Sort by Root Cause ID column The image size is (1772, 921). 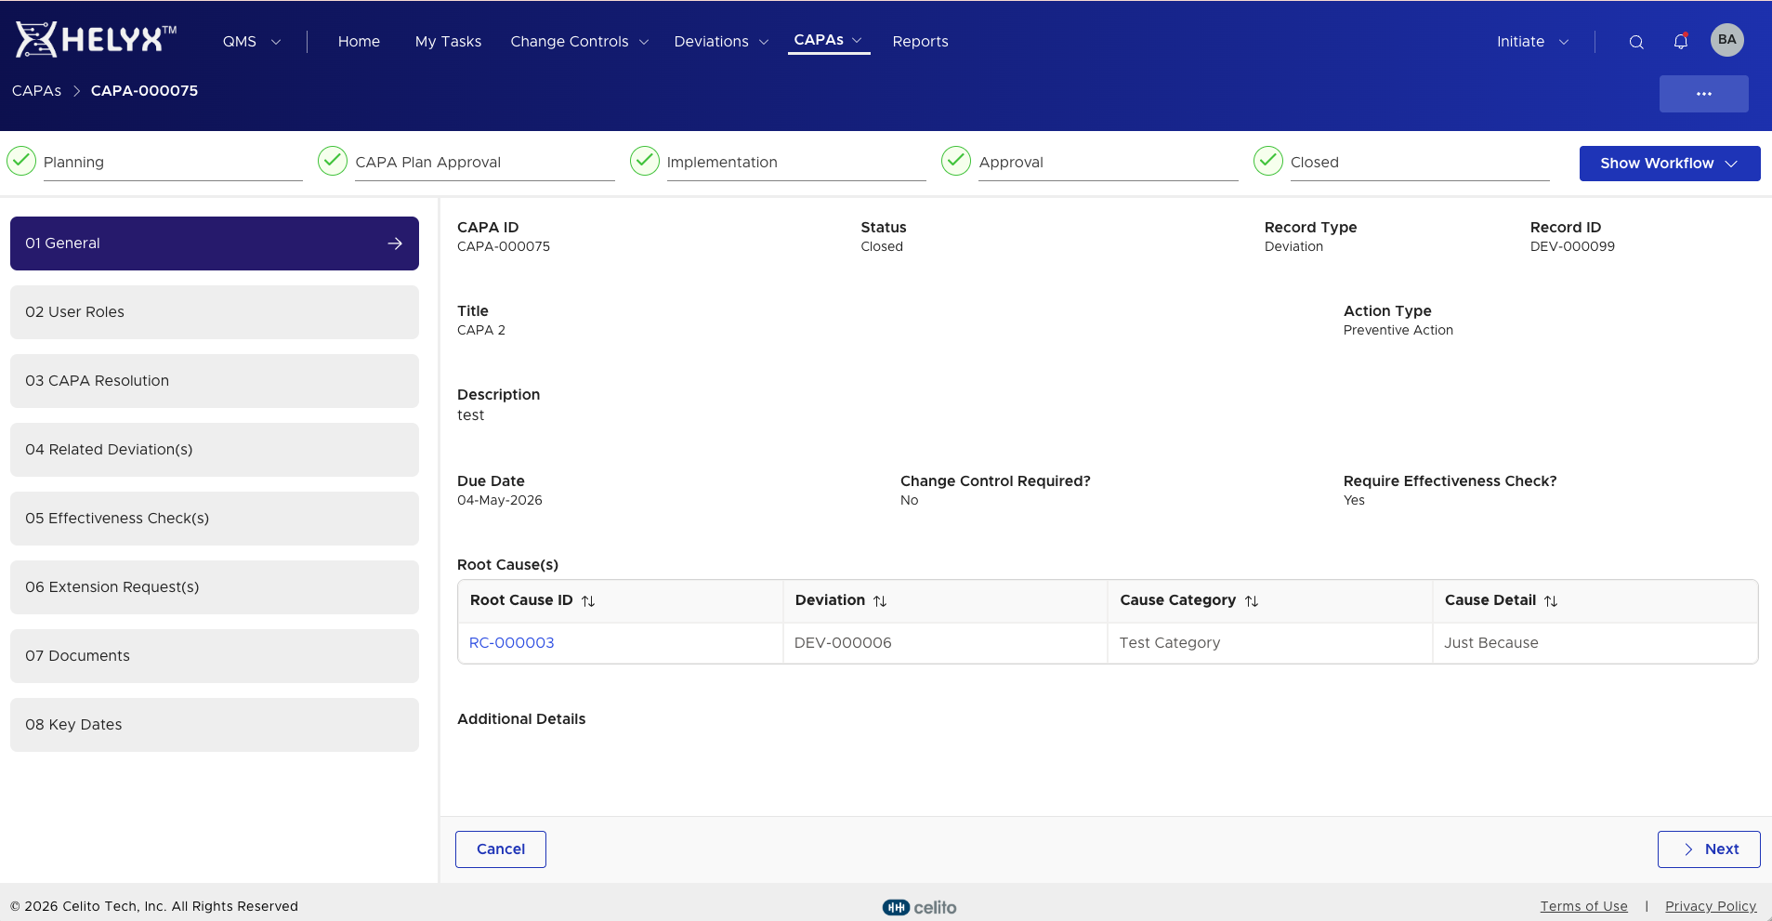click(x=588, y=601)
